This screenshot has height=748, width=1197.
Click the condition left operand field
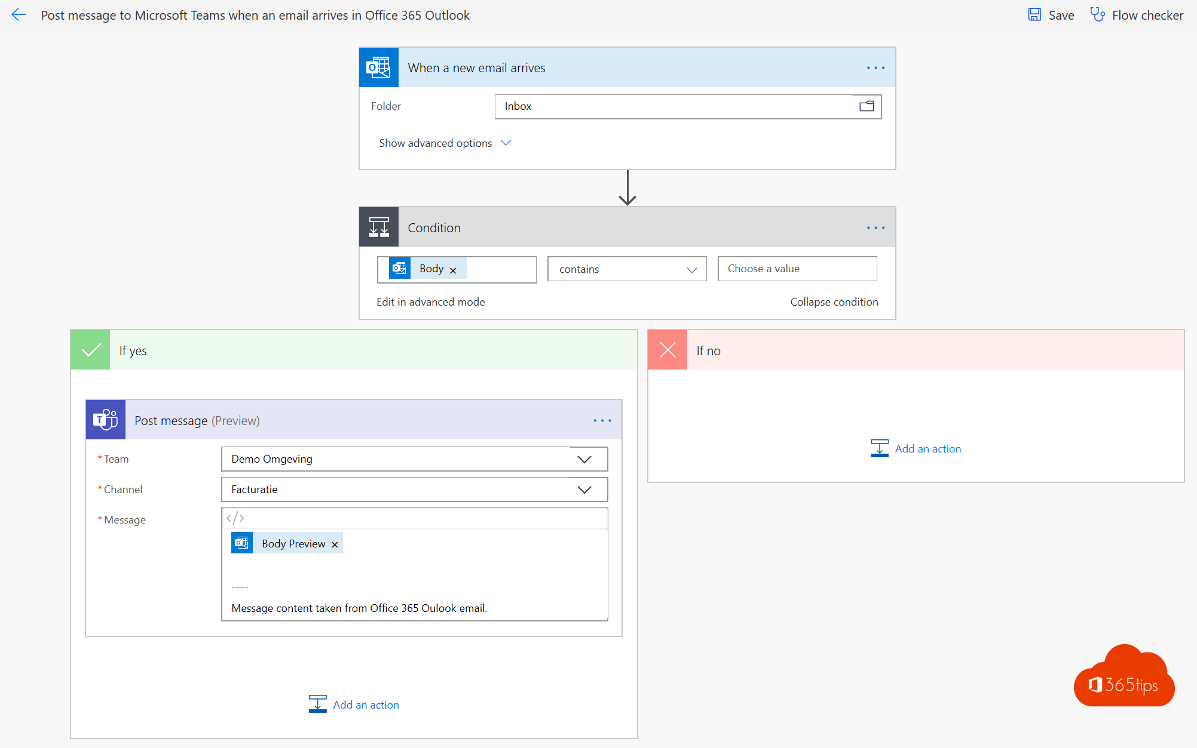click(457, 269)
